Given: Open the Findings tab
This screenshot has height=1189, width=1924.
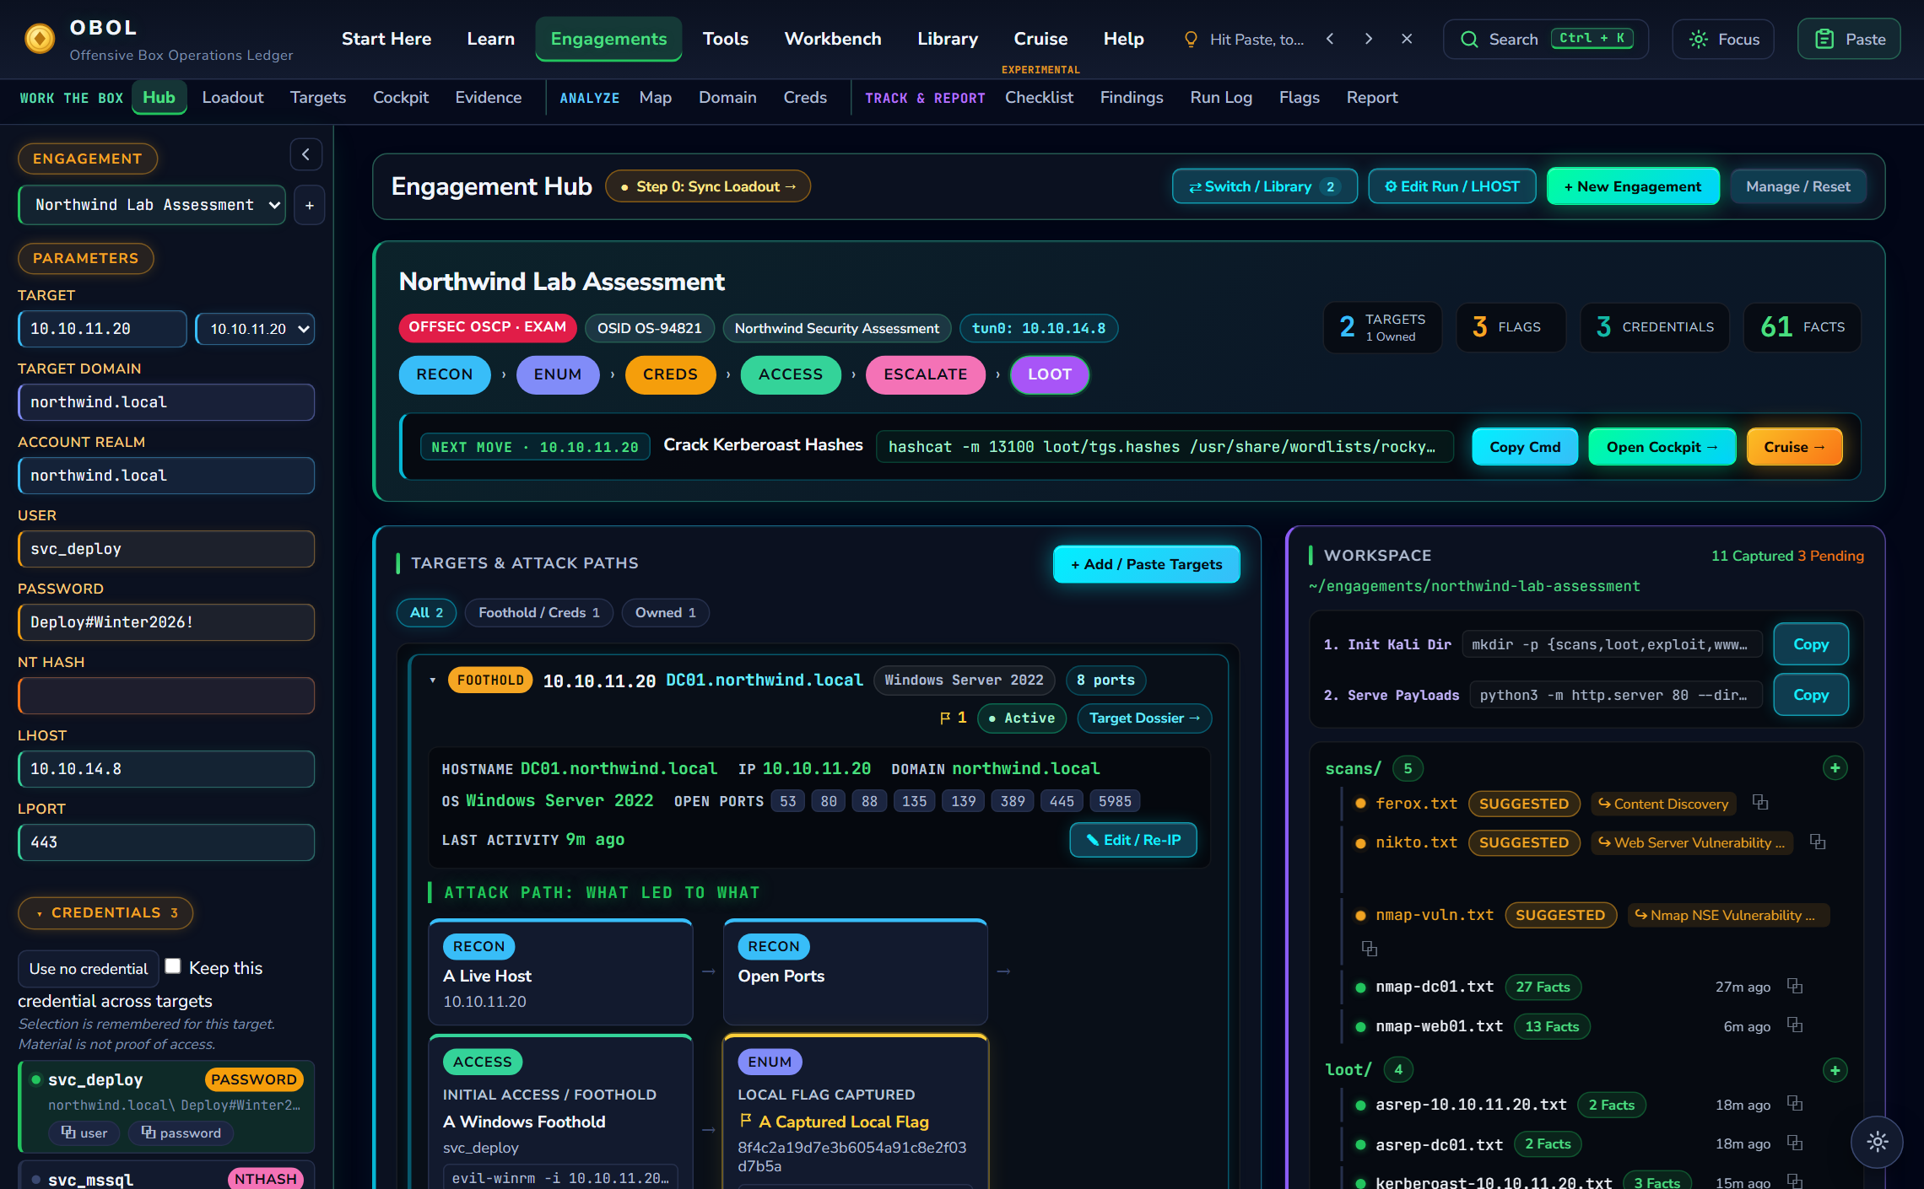Looking at the screenshot, I should click(x=1132, y=98).
